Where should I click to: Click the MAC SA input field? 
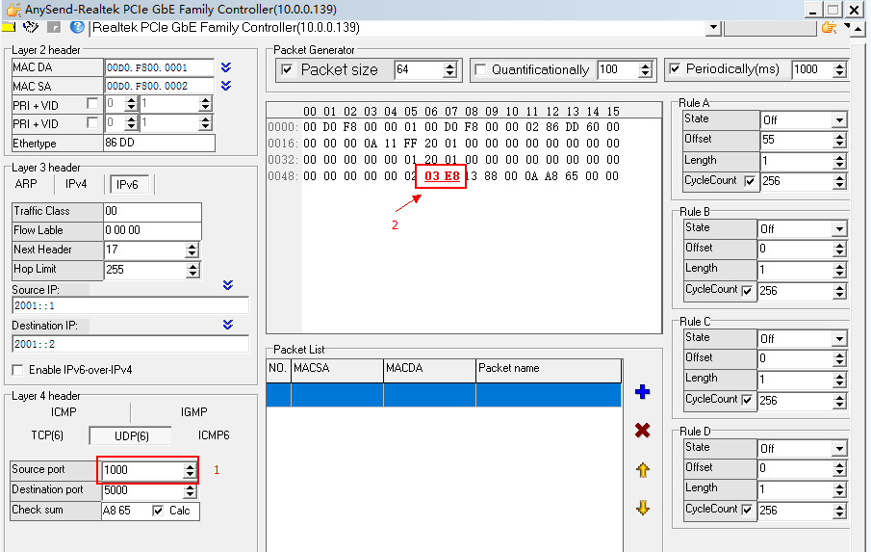tap(159, 86)
